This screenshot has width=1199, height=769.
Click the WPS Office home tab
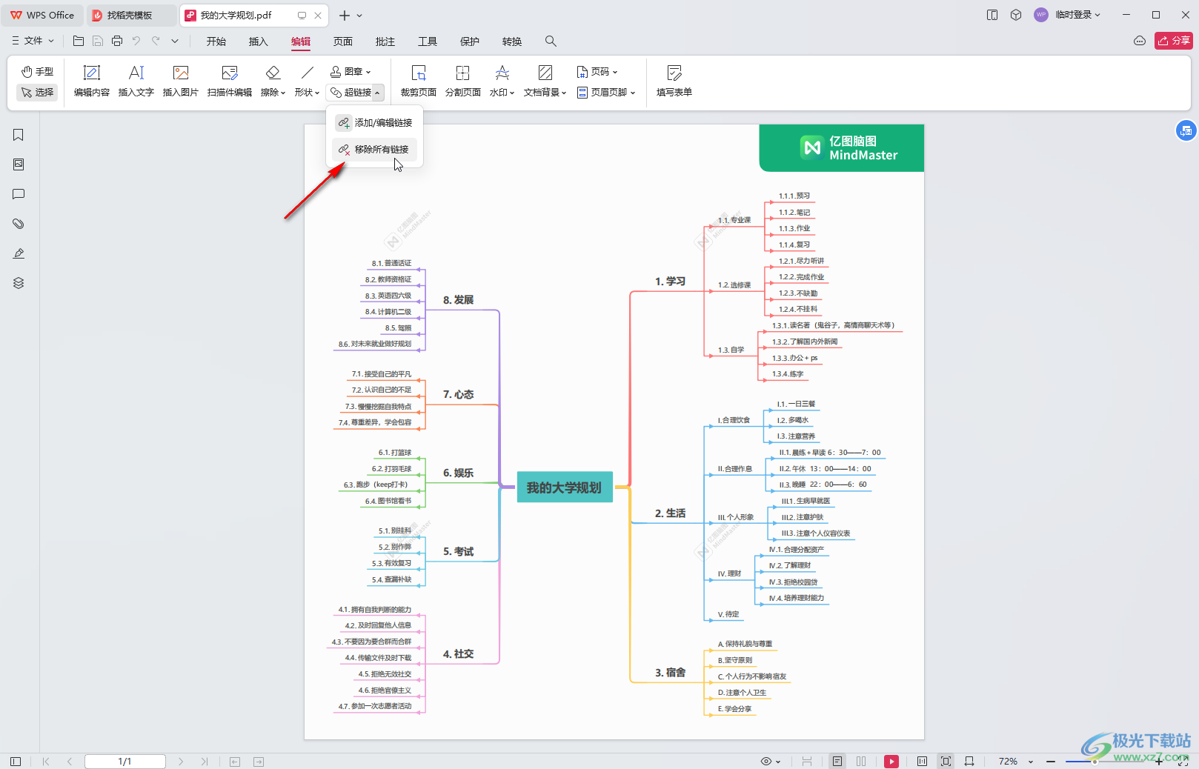[43, 15]
